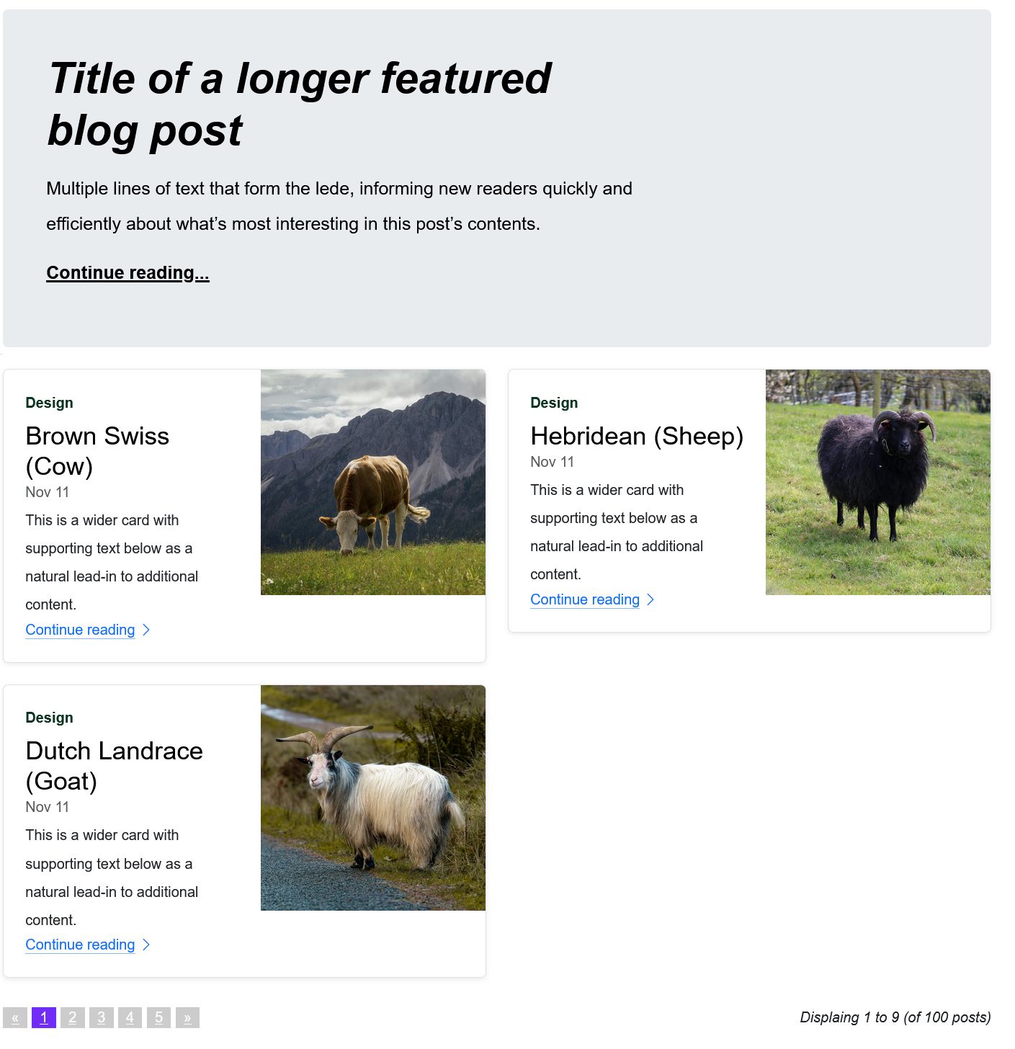
Task: Jump to pagination page 3
Action: [x=102, y=1018]
